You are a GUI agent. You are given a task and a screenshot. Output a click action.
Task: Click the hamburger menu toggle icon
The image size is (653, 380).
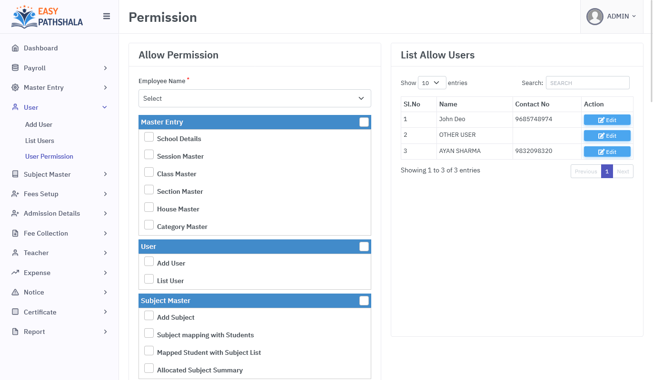pos(107,17)
